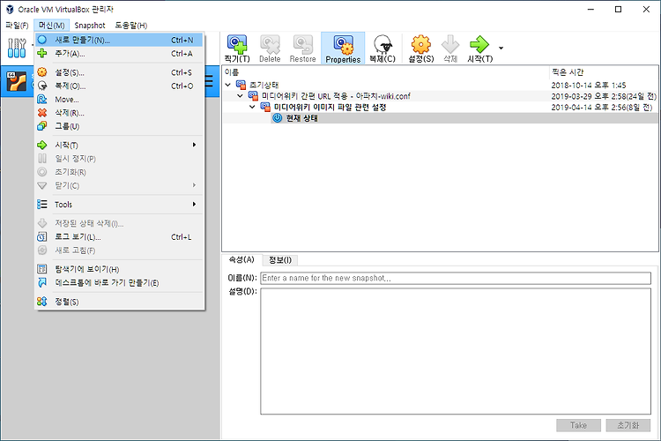Click the Take snapshot (찍기) toolbar icon
This screenshot has width=661, height=441.
pyautogui.click(x=237, y=49)
